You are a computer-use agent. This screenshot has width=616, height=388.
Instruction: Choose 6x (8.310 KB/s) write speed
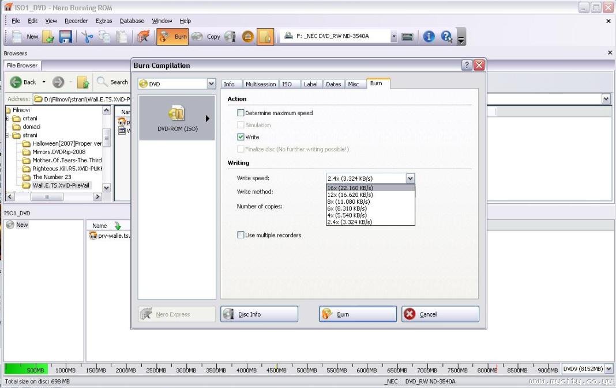click(x=370, y=208)
